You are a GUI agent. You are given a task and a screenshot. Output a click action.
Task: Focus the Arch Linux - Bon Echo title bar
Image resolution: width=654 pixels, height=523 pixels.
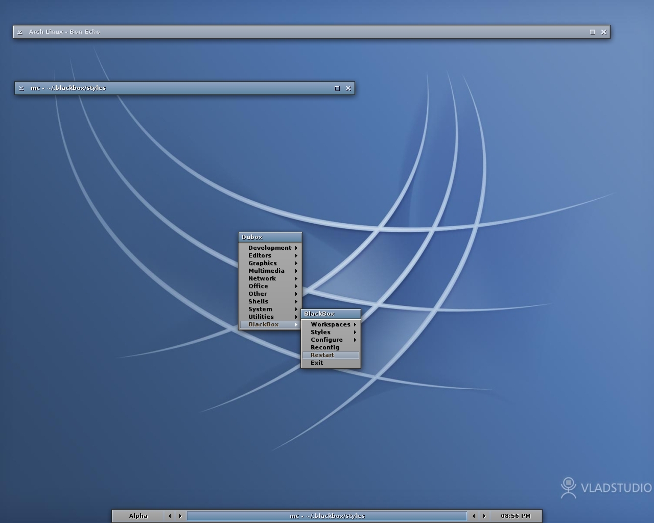(312, 32)
